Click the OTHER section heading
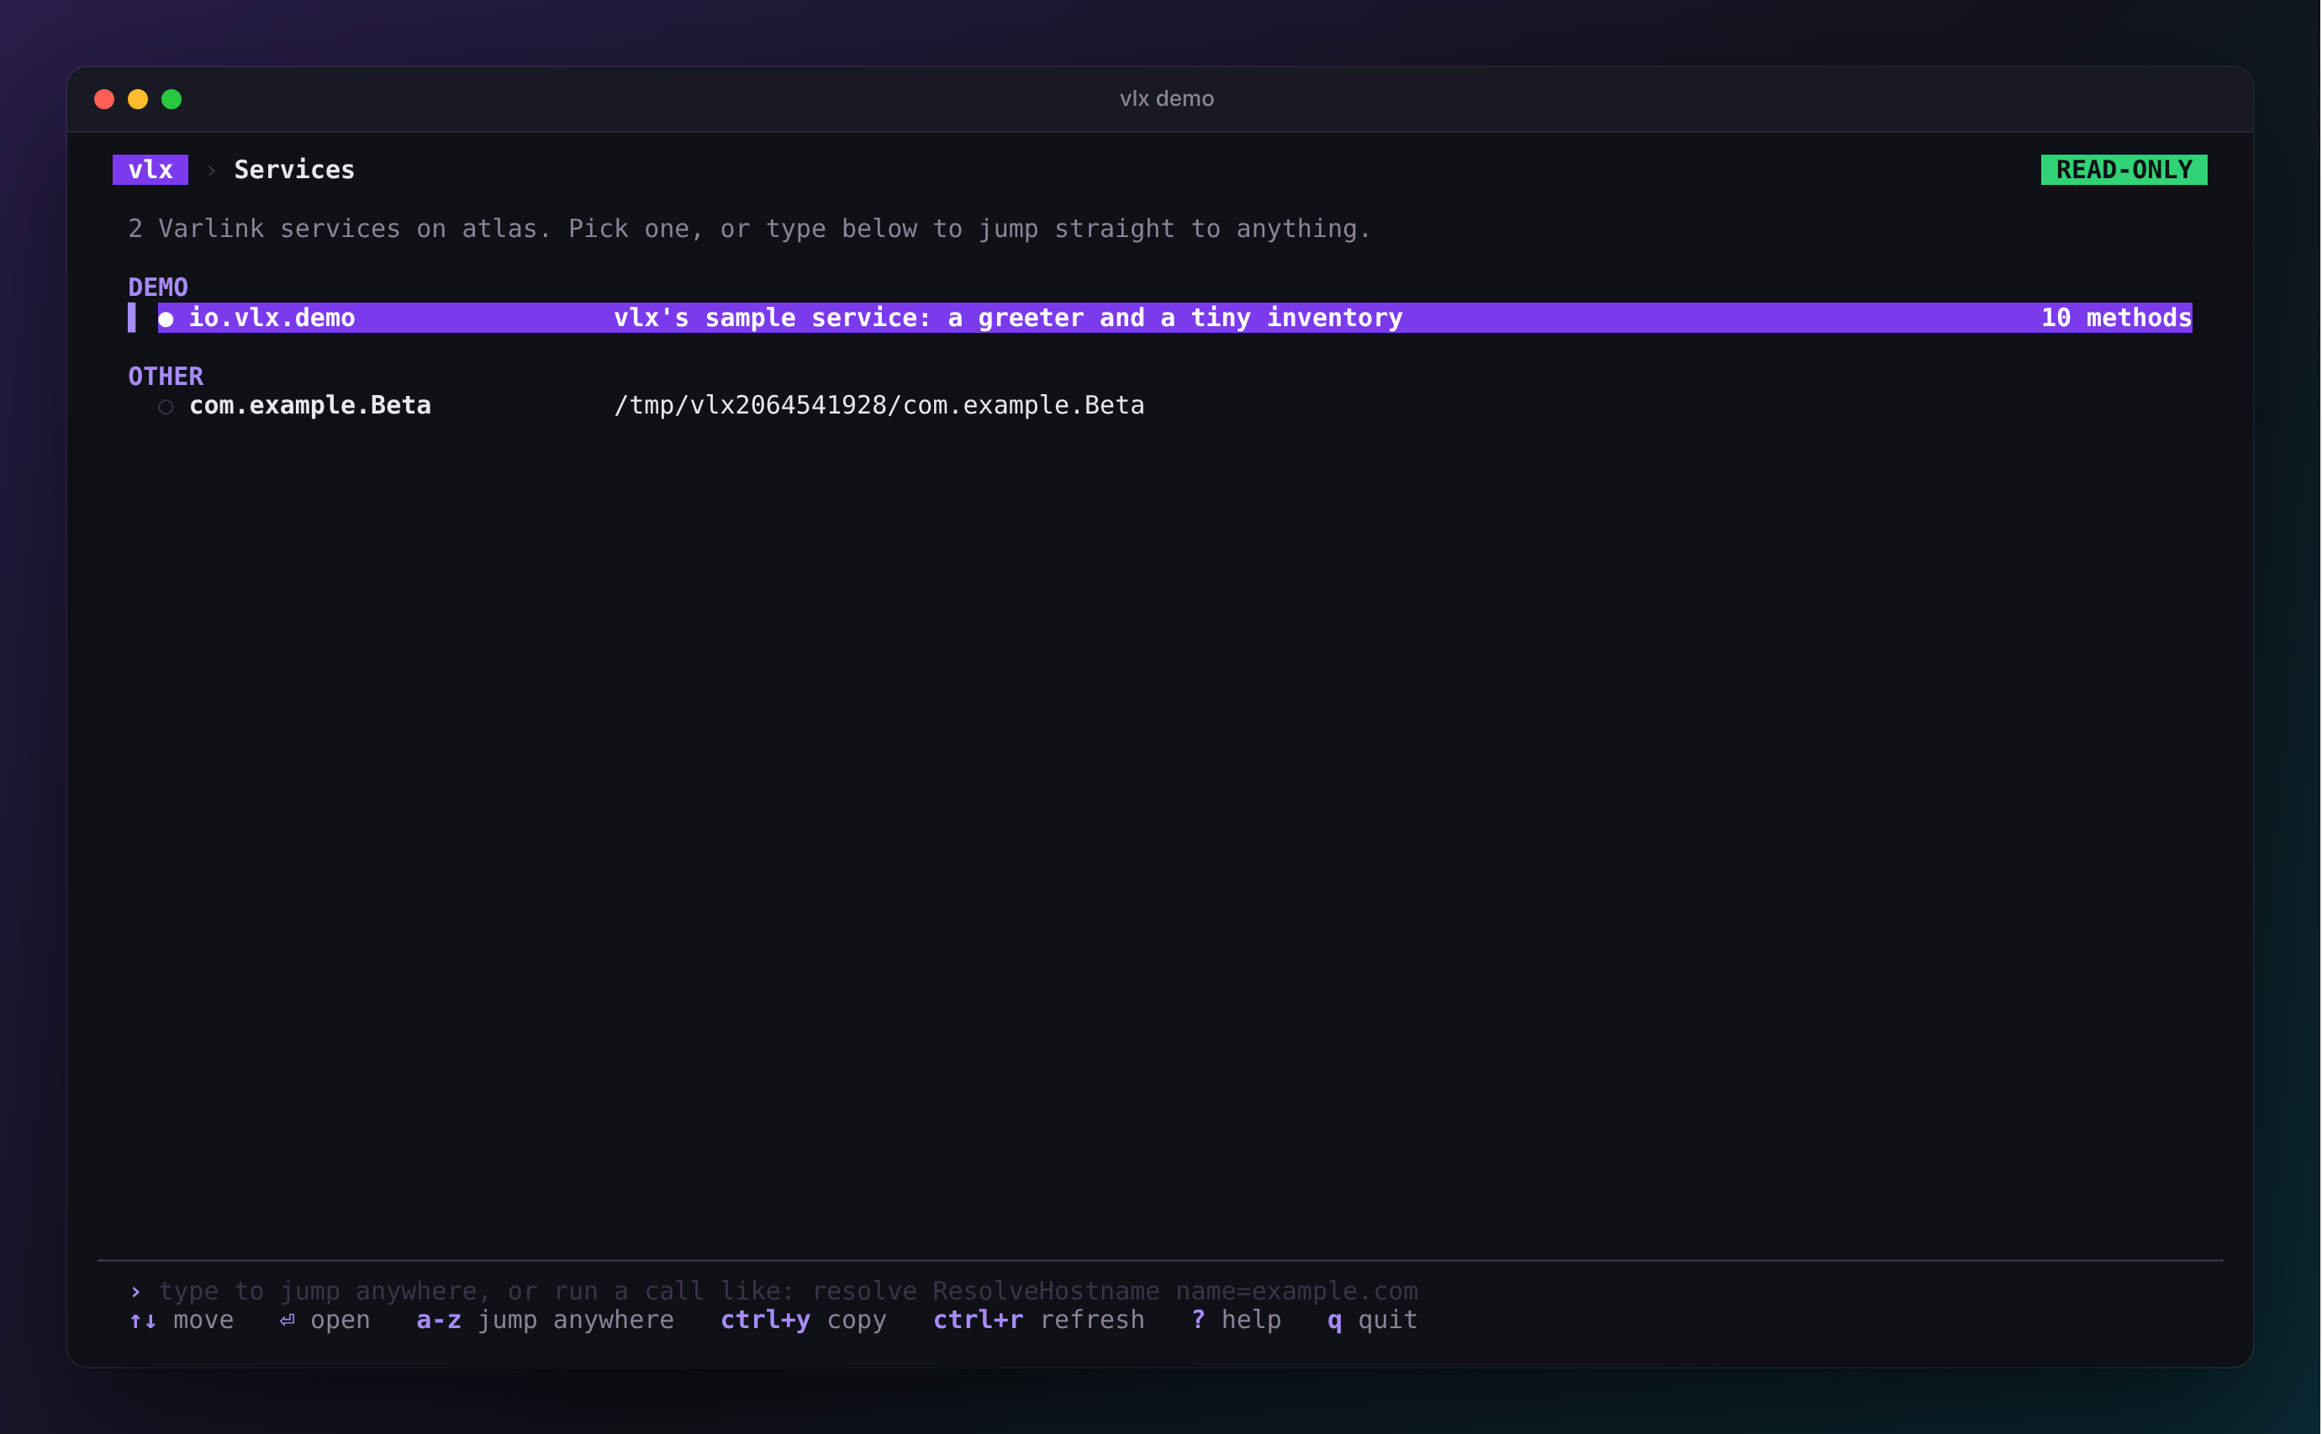2322x1434 pixels. click(x=166, y=377)
